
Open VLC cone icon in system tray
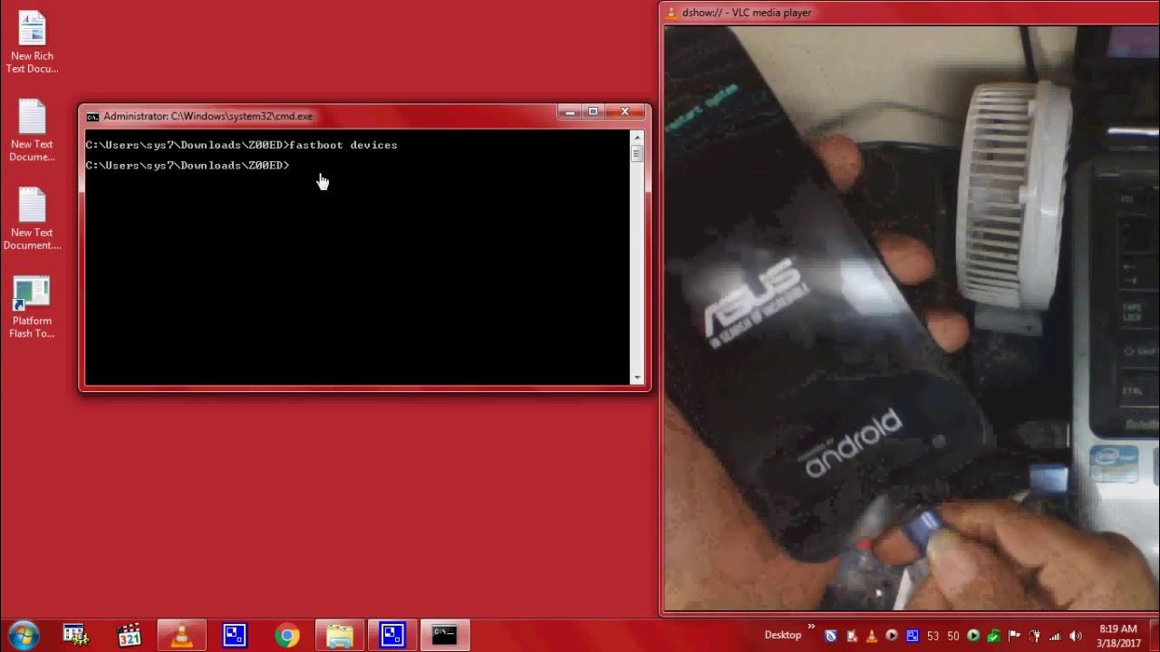tap(871, 636)
